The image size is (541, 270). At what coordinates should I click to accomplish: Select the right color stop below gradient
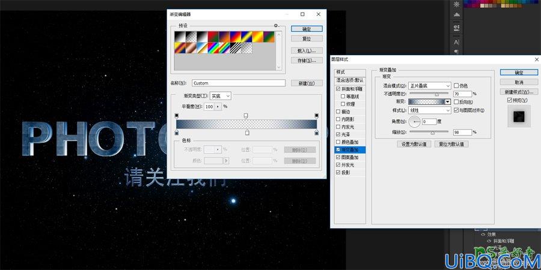[316, 133]
